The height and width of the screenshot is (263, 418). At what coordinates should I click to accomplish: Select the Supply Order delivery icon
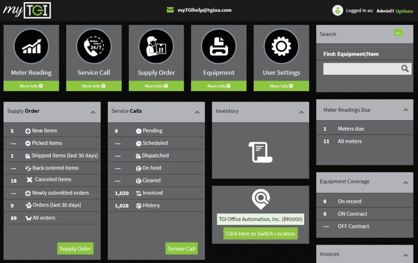pyautogui.click(x=156, y=46)
